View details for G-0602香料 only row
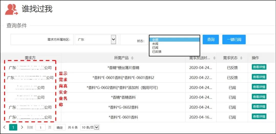The height and width of the screenshot is (134, 276). (x=259, y=106)
